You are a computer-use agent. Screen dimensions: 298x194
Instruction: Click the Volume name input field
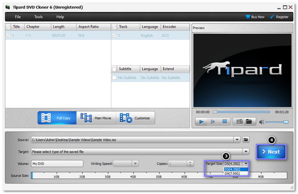tap(57, 164)
